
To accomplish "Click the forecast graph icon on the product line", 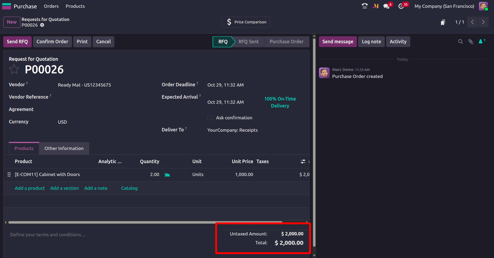I will point(167,174).
